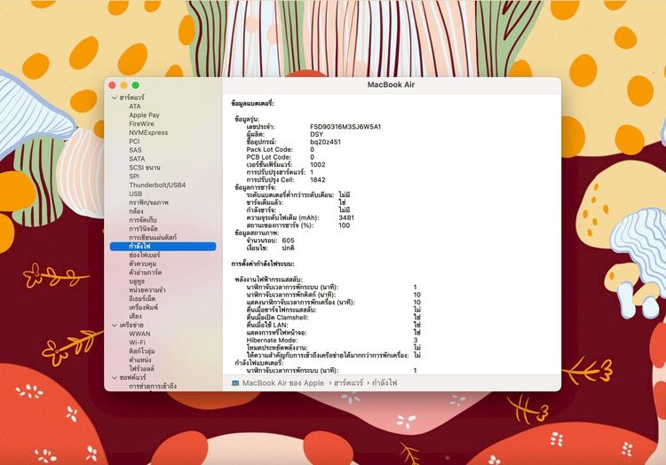Click device name bq20z451
666x465 pixels.
(325, 142)
